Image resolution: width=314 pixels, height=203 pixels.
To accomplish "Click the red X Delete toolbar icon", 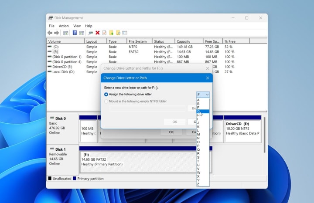I will tap(98, 33).
